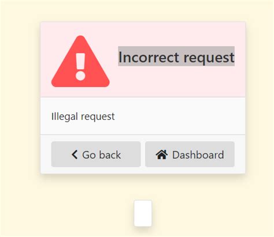Click the cream page background above the card

pyautogui.click(x=143, y=10)
